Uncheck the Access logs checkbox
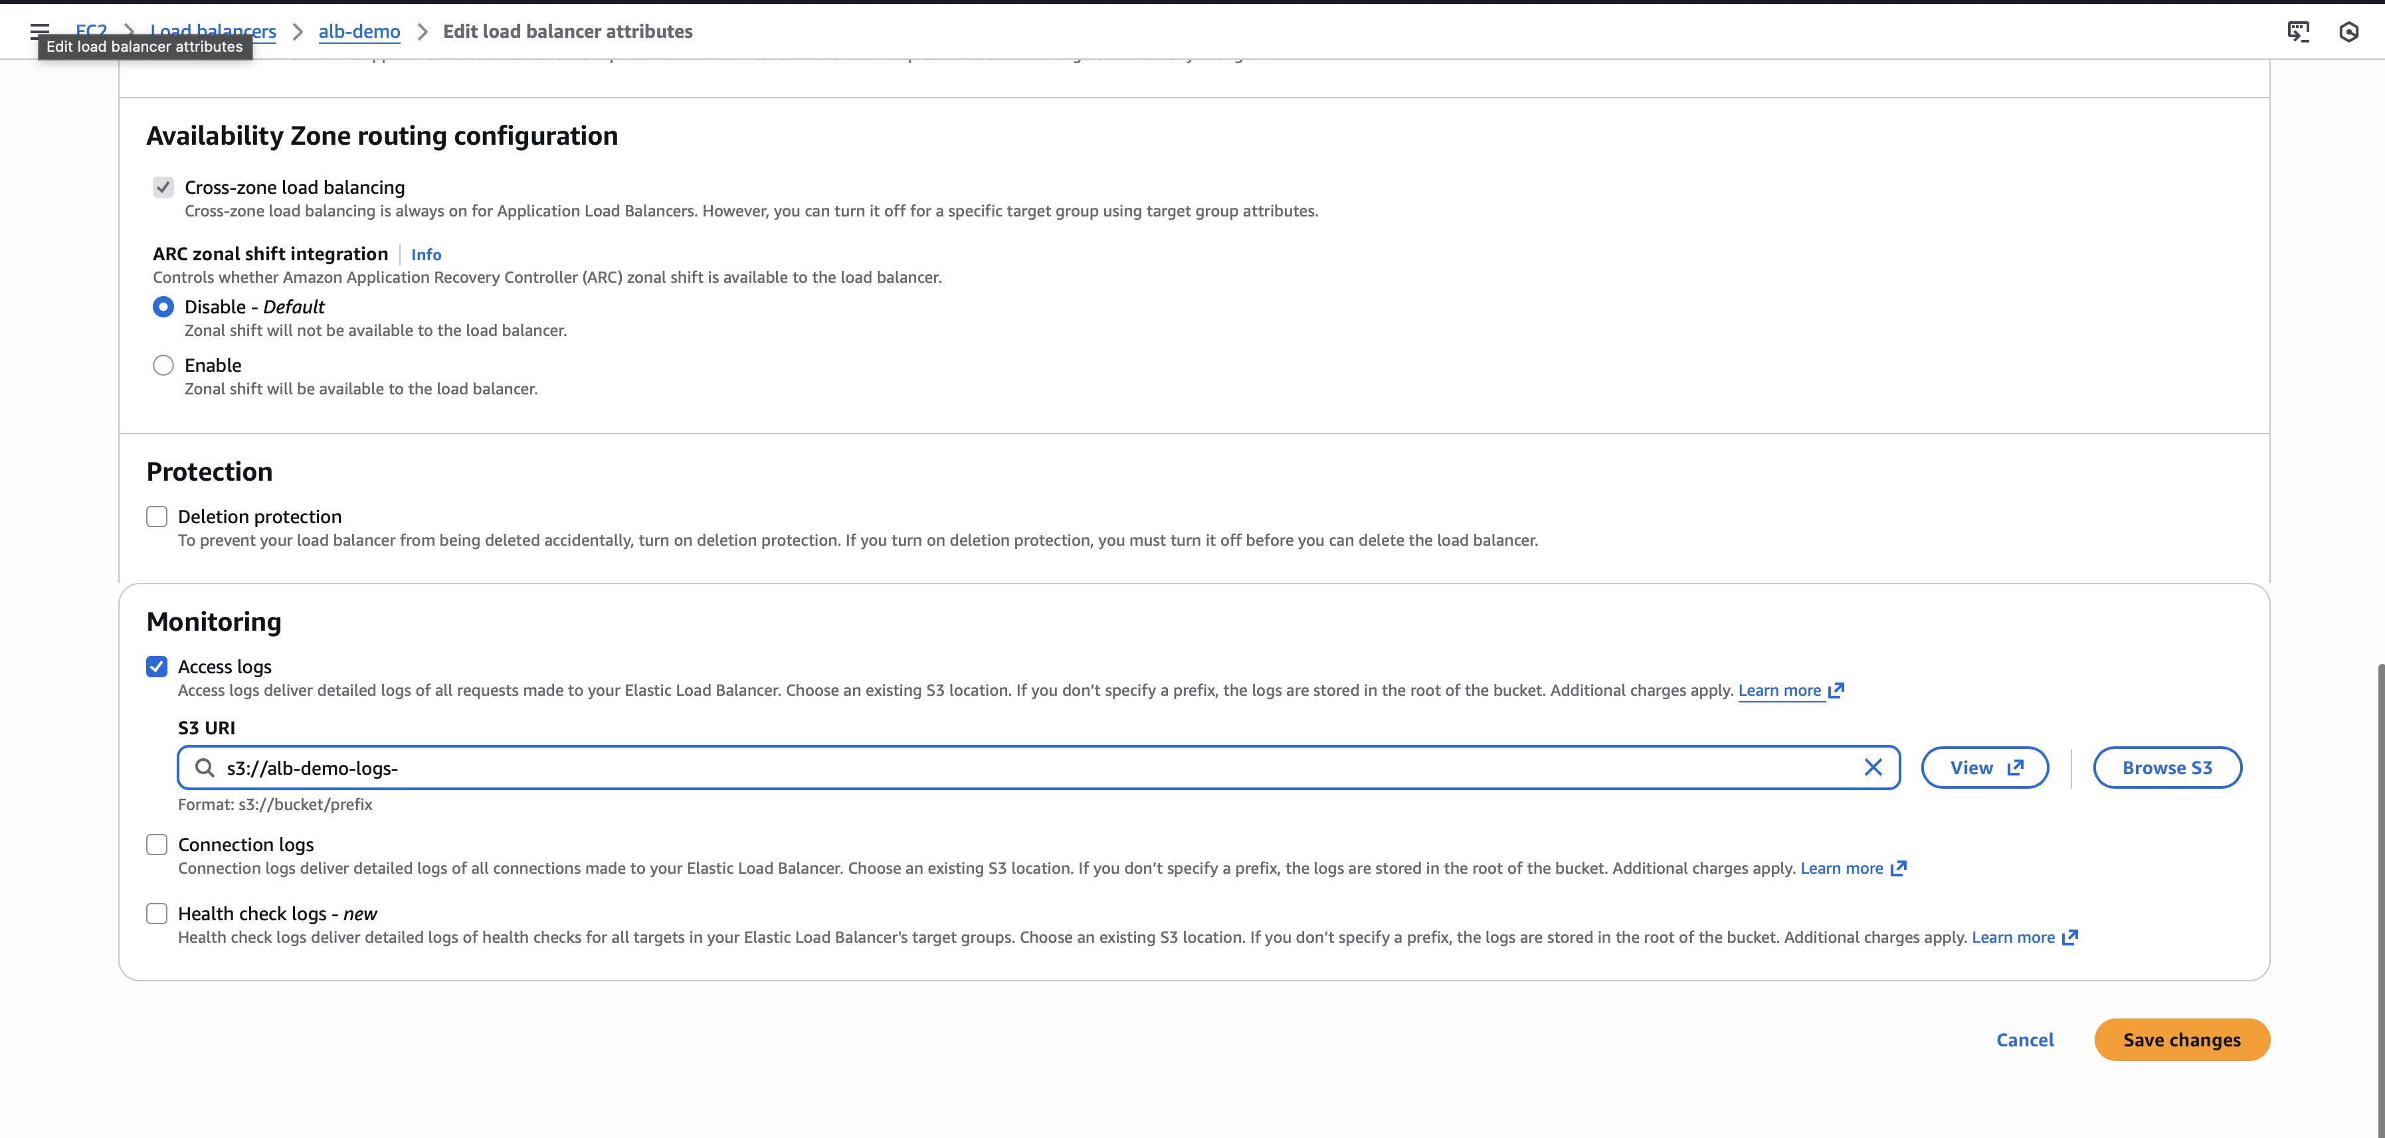The image size is (2385, 1138). (x=157, y=667)
